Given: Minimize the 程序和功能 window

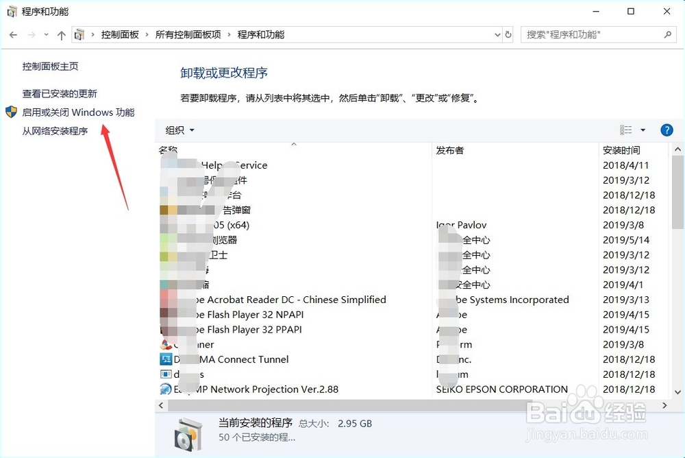Looking at the screenshot, I should [x=597, y=12].
